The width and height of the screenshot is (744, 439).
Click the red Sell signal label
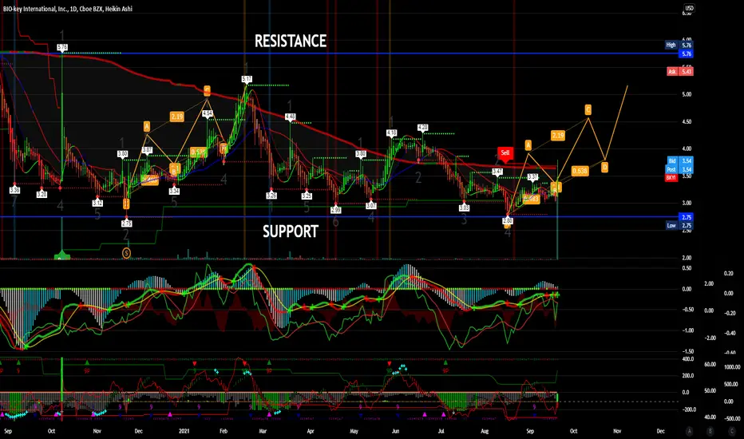[505, 152]
